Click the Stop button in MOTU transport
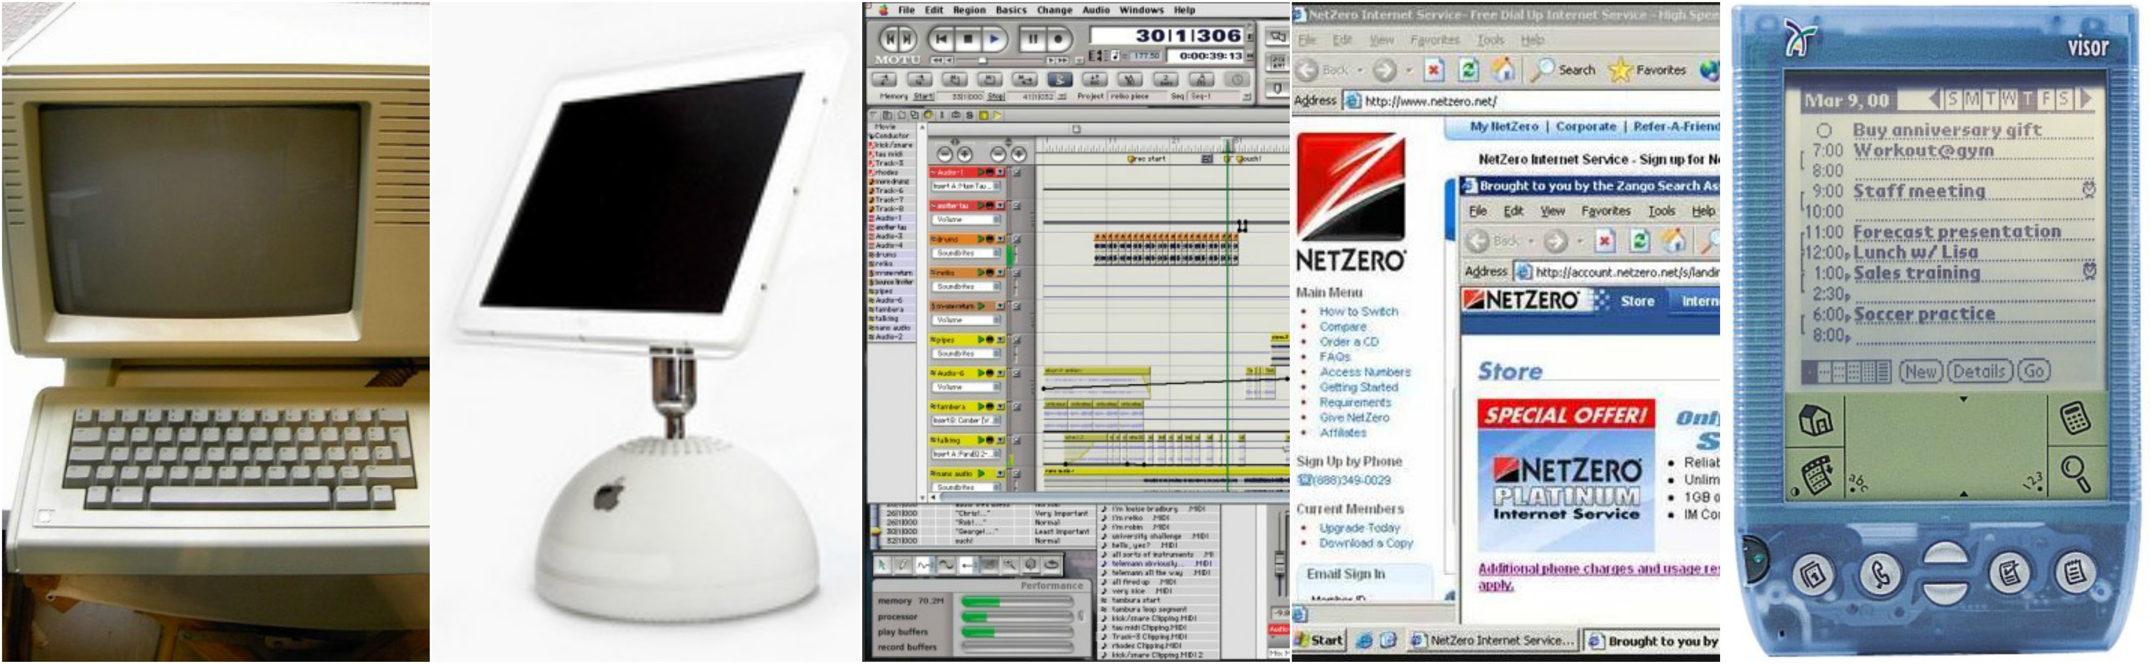Screen dimensions: 2152x664 (968, 39)
